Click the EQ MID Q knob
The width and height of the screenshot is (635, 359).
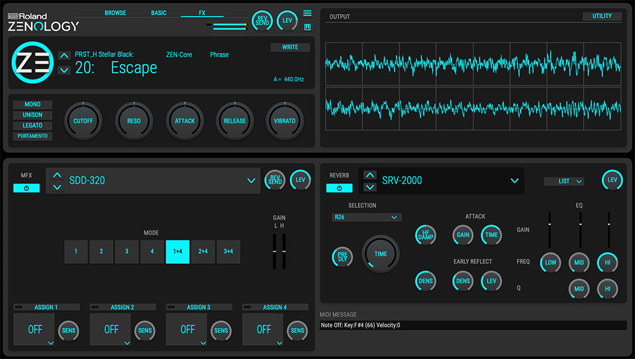click(579, 289)
